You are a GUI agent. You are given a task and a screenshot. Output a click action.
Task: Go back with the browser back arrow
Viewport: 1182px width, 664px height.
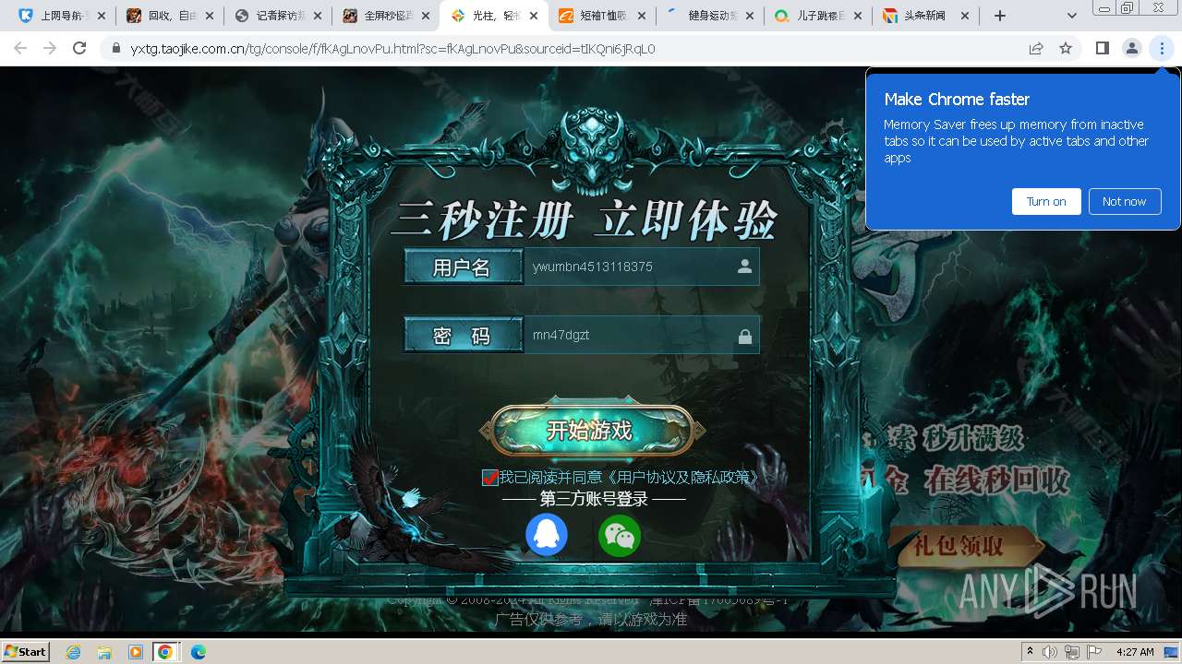[x=20, y=48]
